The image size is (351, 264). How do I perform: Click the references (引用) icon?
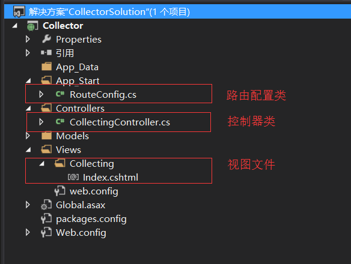coord(46,53)
